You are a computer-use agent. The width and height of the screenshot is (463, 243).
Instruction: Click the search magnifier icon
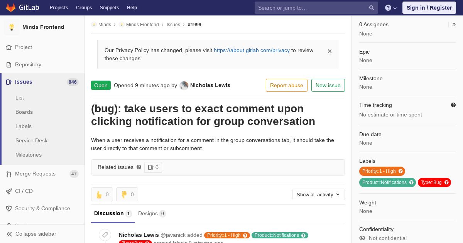point(372,8)
